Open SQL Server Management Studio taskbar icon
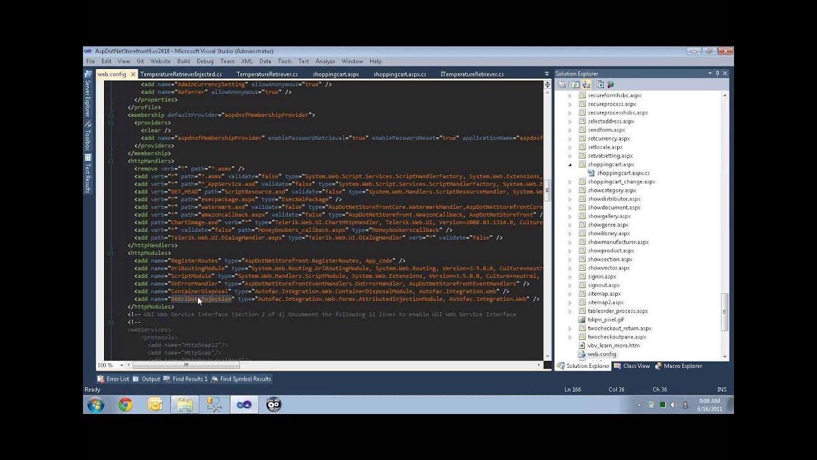The height and width of the screenshot is (460, 817). [214, 404]
